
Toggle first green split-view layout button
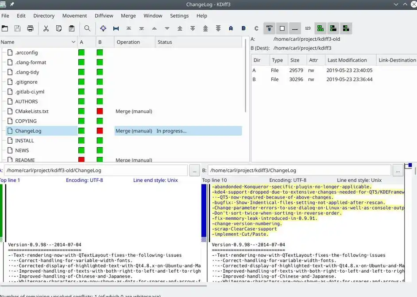(x=320, y=28)
